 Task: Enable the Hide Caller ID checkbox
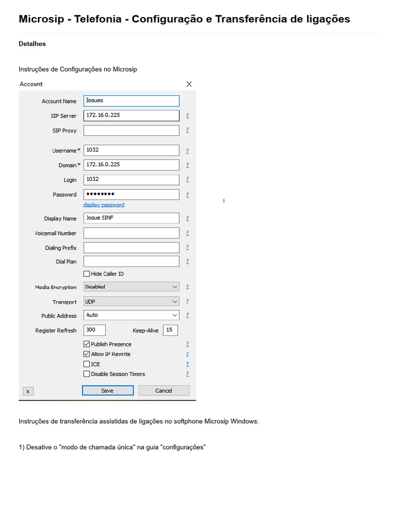coord(87,274)
